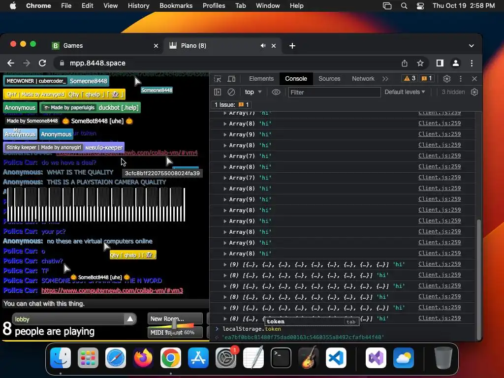Image resolution: width=504 pixels, height=378 pixels.
Task: Toggle Chrome side panel
Action: (440, 63)
